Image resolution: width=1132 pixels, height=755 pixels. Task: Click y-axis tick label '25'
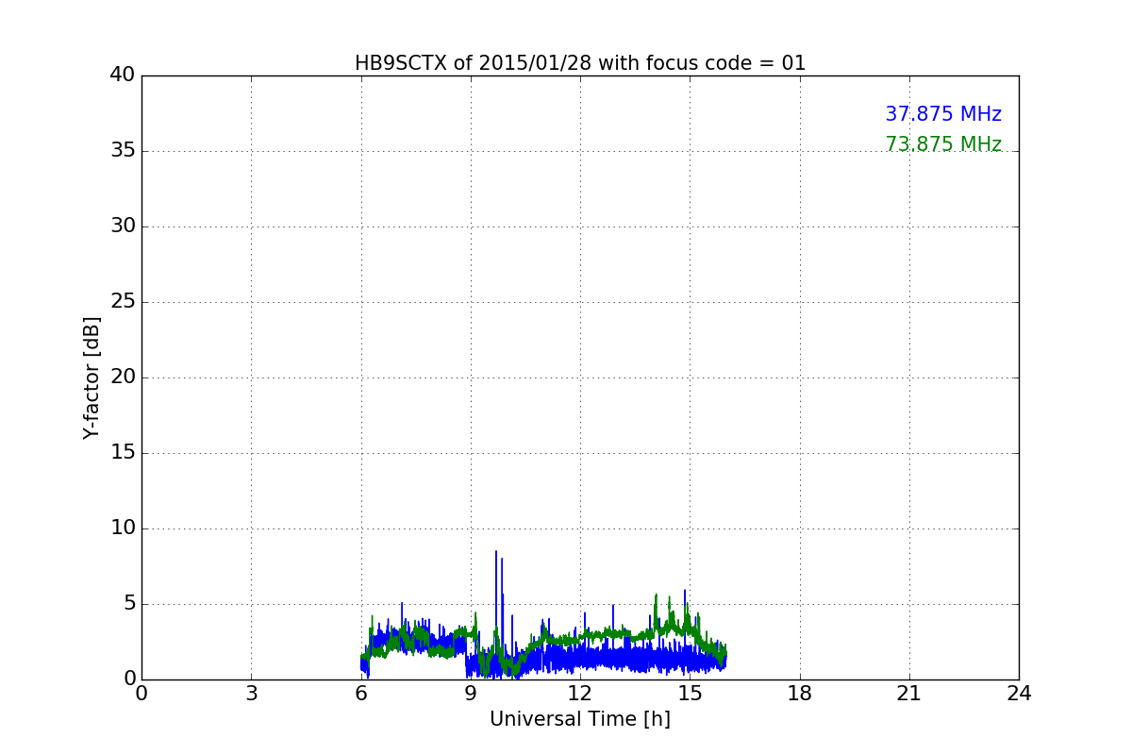123,302
